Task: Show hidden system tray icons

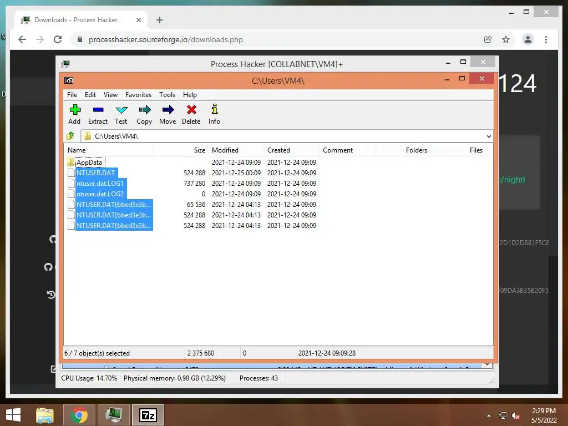Action: [x=489, y=415]
